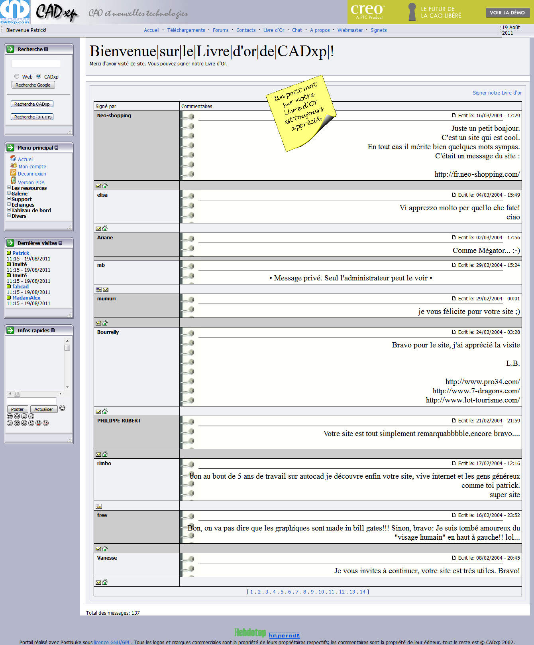Click email icon under Neo-shopping entry
Viewport: 534px width, 645px height.
tap(98, 186)
